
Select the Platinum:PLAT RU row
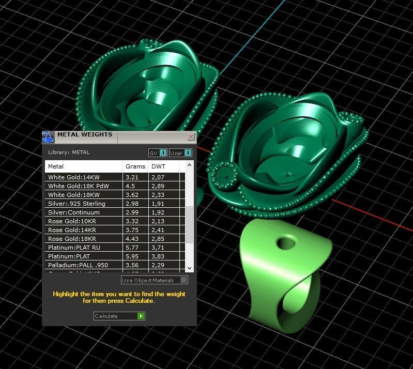pos(115,248)
